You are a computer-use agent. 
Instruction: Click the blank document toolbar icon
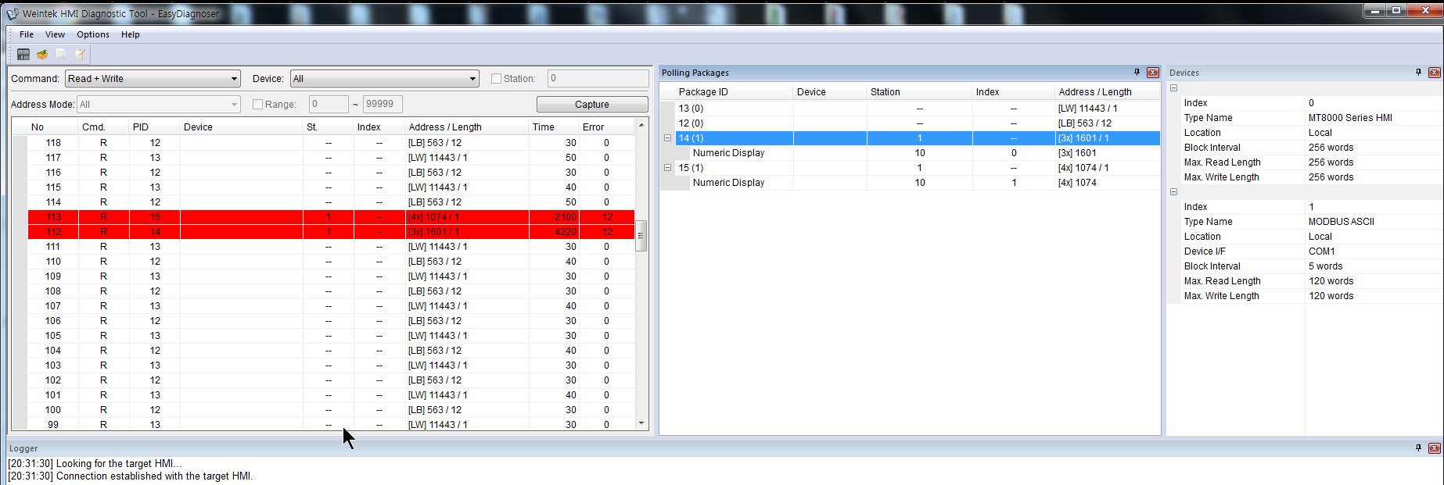click(61, 55)
